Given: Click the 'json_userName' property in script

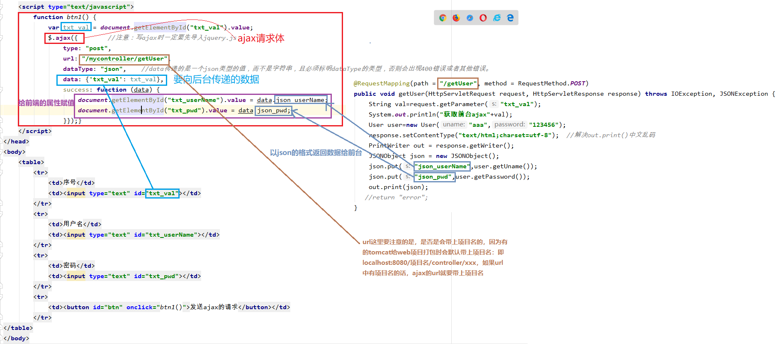Looking at the screenshot, I should 300,100.
